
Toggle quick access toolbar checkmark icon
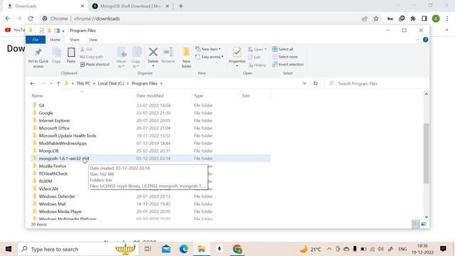click(x=41, y=31)
